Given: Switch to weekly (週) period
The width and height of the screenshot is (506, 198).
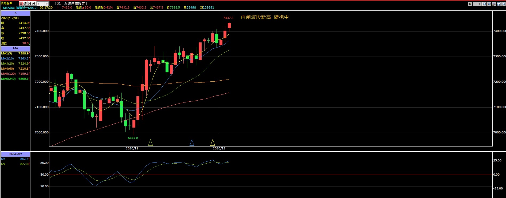Looking at the screenshot, I should 25,3.
